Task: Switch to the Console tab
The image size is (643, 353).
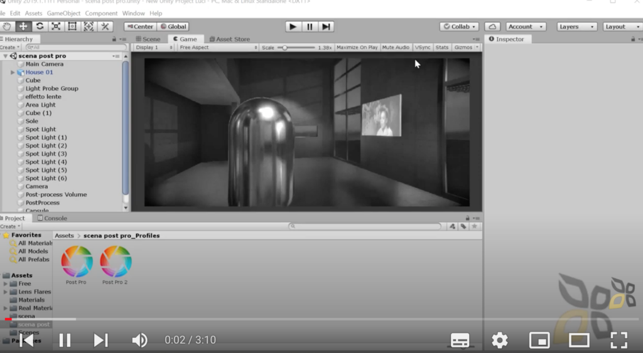Action: [52, 218]
